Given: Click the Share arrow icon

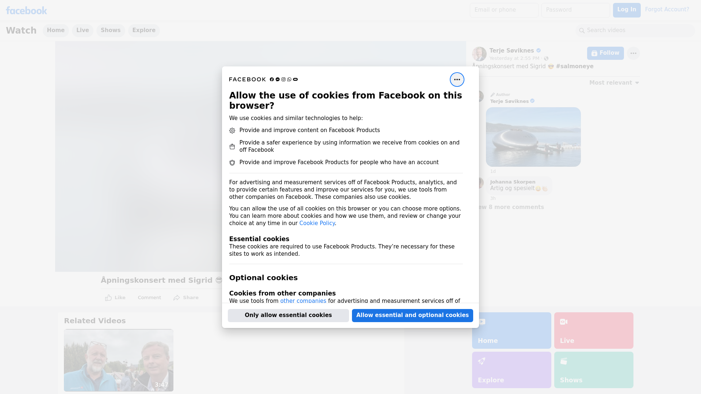Looking at the screenshot, I should click(x=177, y=298).
